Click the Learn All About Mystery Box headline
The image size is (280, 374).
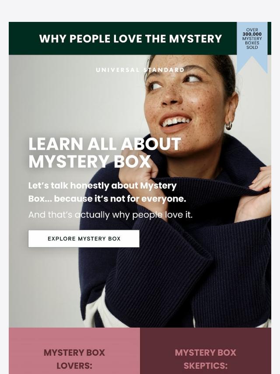[105, 153]
